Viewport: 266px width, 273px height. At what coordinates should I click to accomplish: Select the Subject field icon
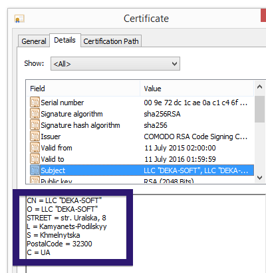point(35,170)
